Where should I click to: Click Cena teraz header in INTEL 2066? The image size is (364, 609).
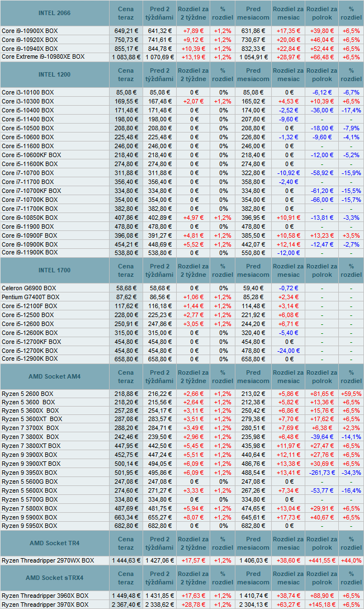(126, 13)
